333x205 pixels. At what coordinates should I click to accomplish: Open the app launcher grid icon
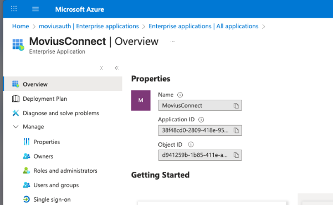(x=14, y=9)
